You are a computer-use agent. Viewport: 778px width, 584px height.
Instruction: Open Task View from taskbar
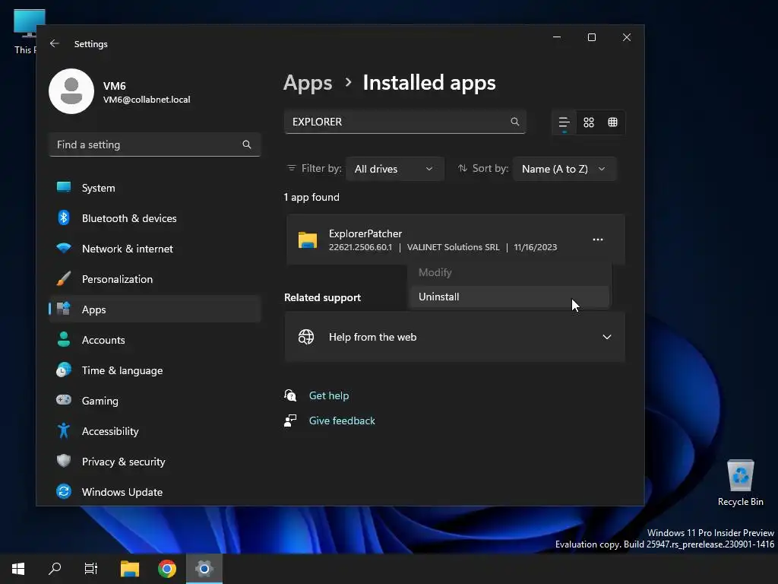(x=91, y=569)
